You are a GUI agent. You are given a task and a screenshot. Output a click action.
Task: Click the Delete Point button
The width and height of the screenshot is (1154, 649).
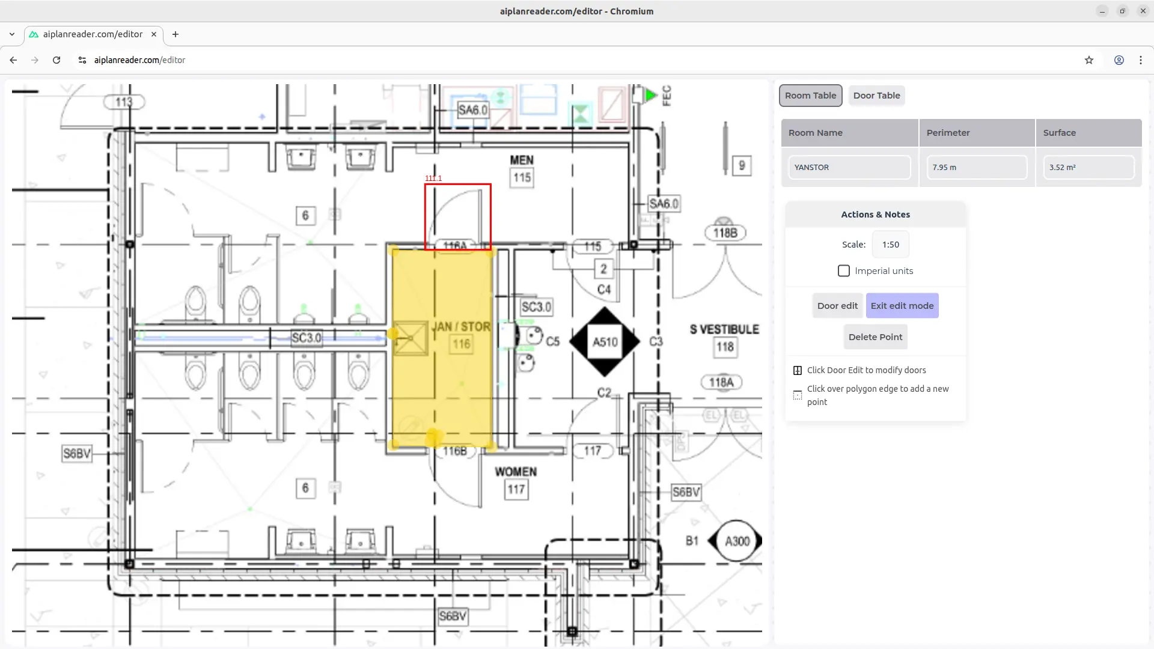[875, 337]
